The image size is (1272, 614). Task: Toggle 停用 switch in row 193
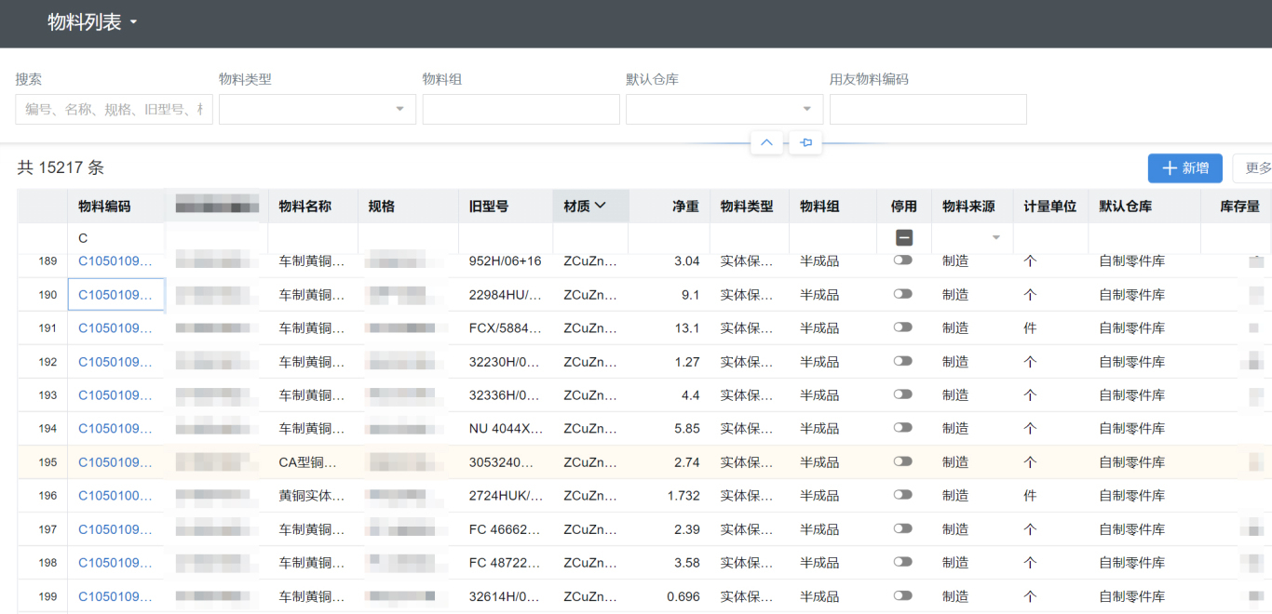[x=903, y=394]
